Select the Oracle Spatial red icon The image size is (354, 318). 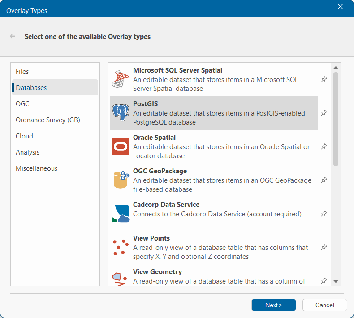pos(120,146)
